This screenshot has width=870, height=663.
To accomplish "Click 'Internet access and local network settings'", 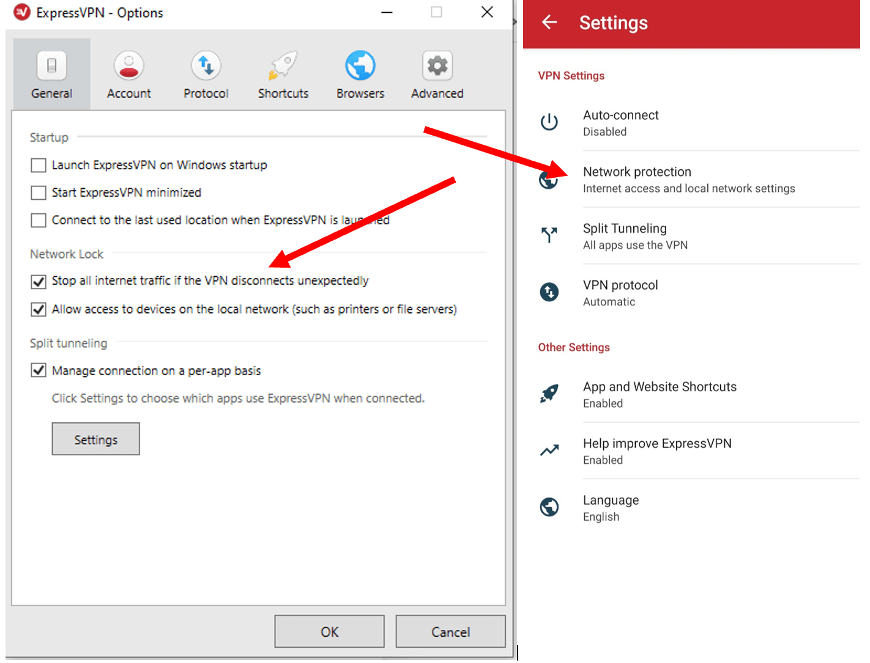I will 689,189.
